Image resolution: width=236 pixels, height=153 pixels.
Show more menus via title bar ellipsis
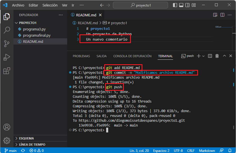pos(81,5)
